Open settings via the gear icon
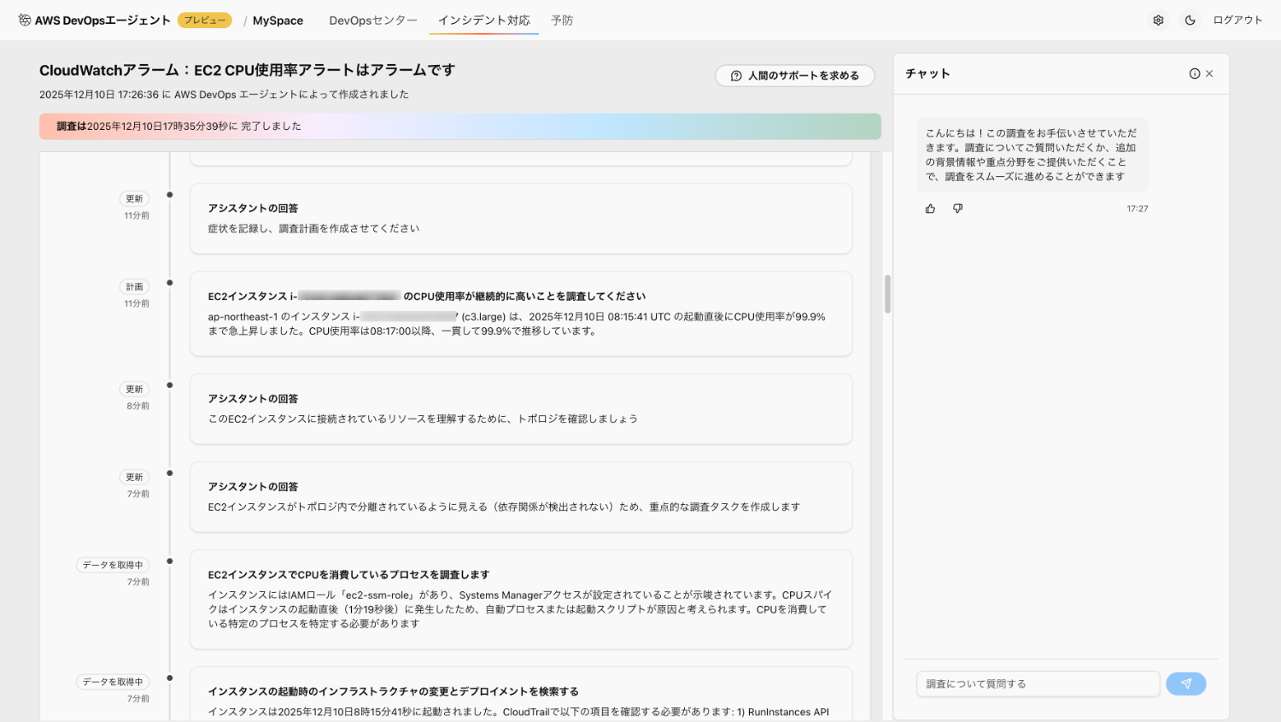 tap(1158, 21)
